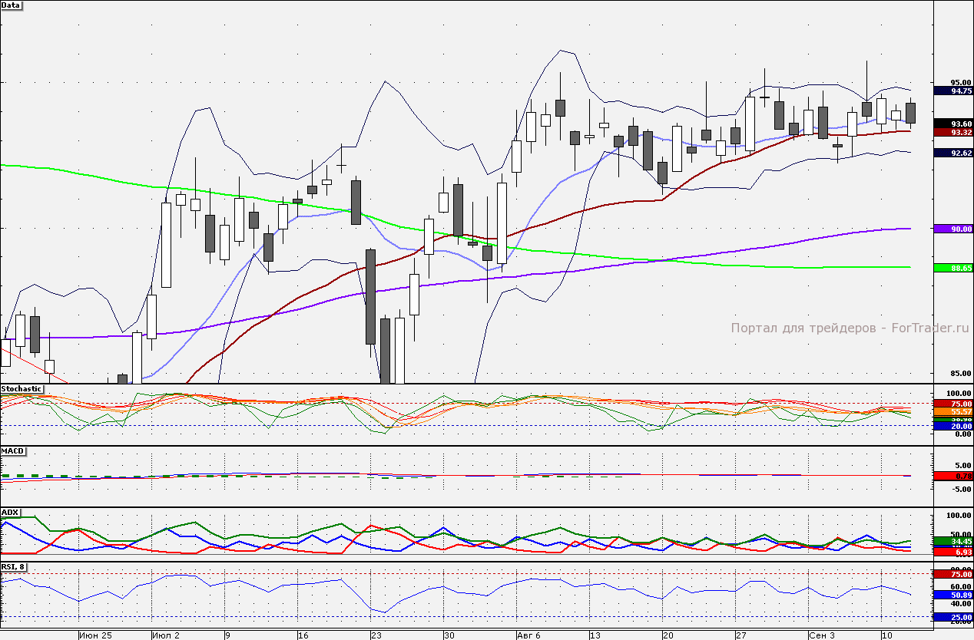Click the blue 50.89 RSI value tag
Image resolution: width=974 pixels, height=640 pixels.
[x=953, y=595]
